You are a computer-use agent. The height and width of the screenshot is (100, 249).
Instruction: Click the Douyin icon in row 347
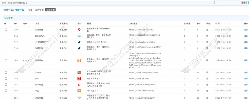tap(79, 42)
